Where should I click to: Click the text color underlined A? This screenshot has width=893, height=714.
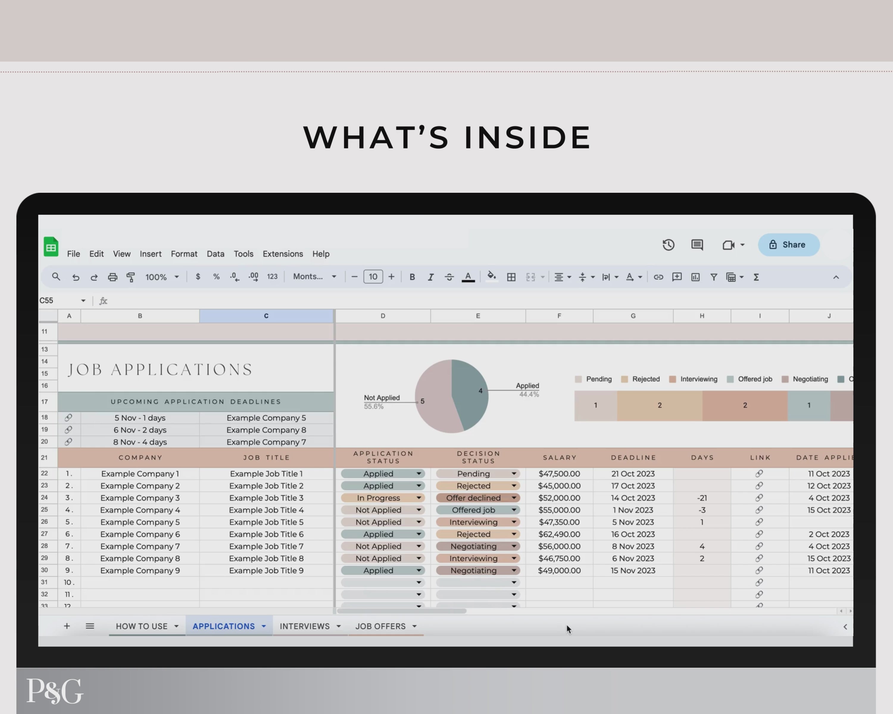point(468,277)
